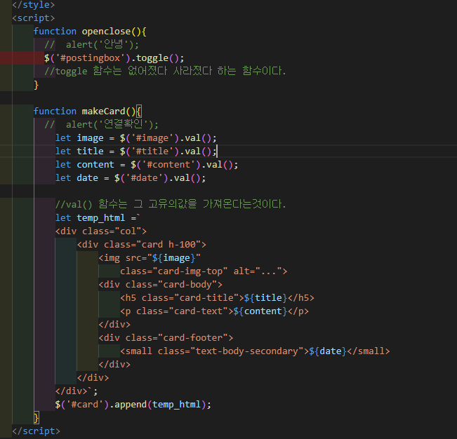Screen dimensions: 457x439
Task: Click the 'let title = $('#title').val();' line
Action: click(135, 151)
